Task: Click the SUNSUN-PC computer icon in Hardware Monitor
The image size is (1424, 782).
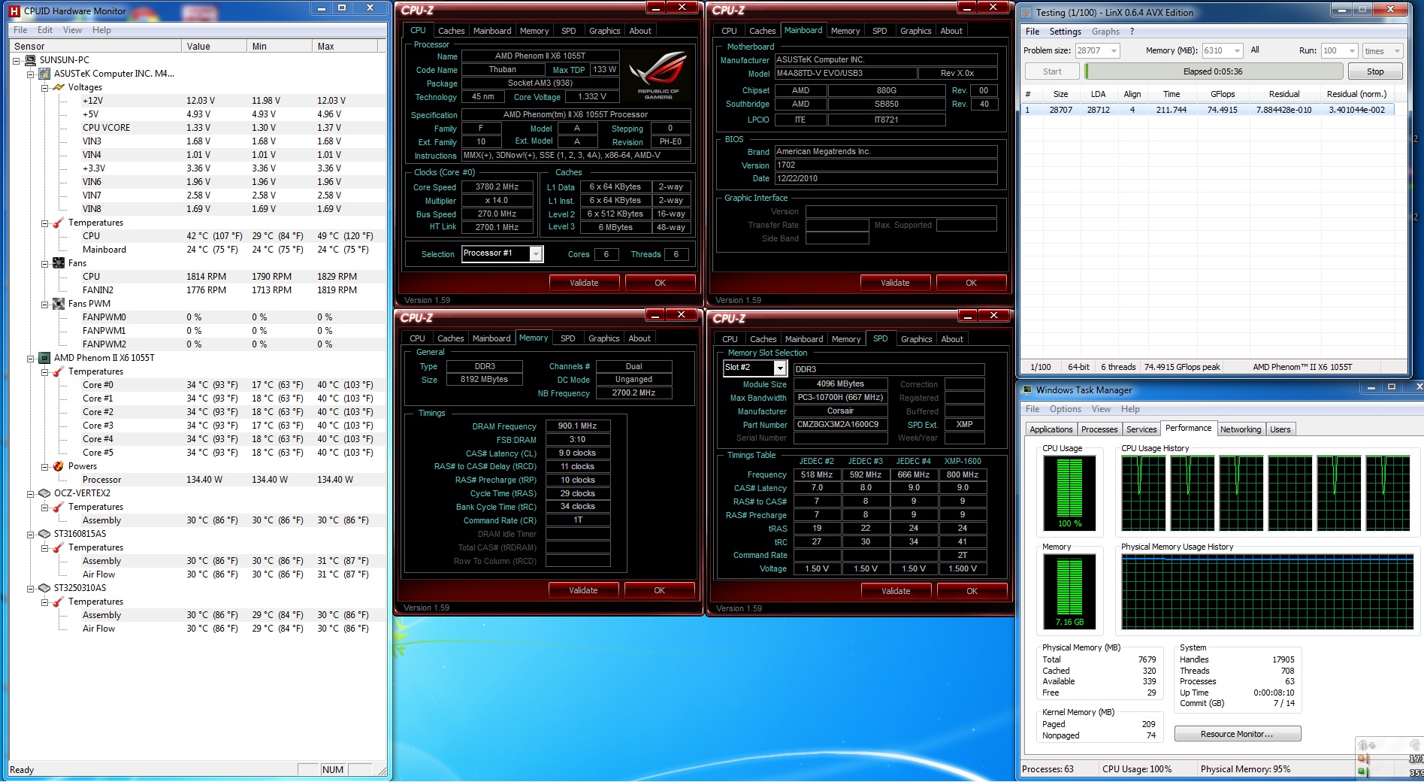Action: click(31, 60)
